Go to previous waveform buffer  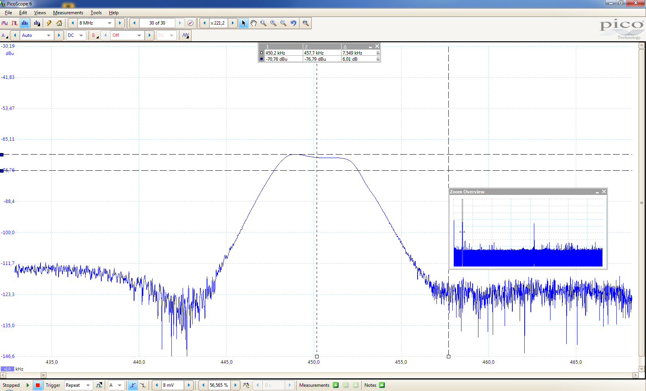click(x=134, y=23)
